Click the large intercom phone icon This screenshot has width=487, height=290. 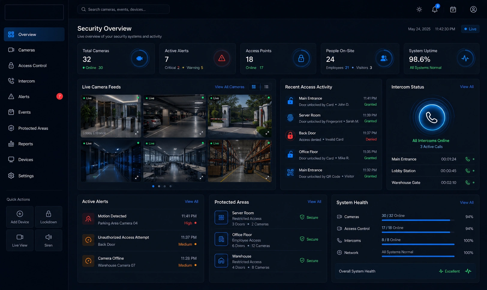(x=432, y=117)
